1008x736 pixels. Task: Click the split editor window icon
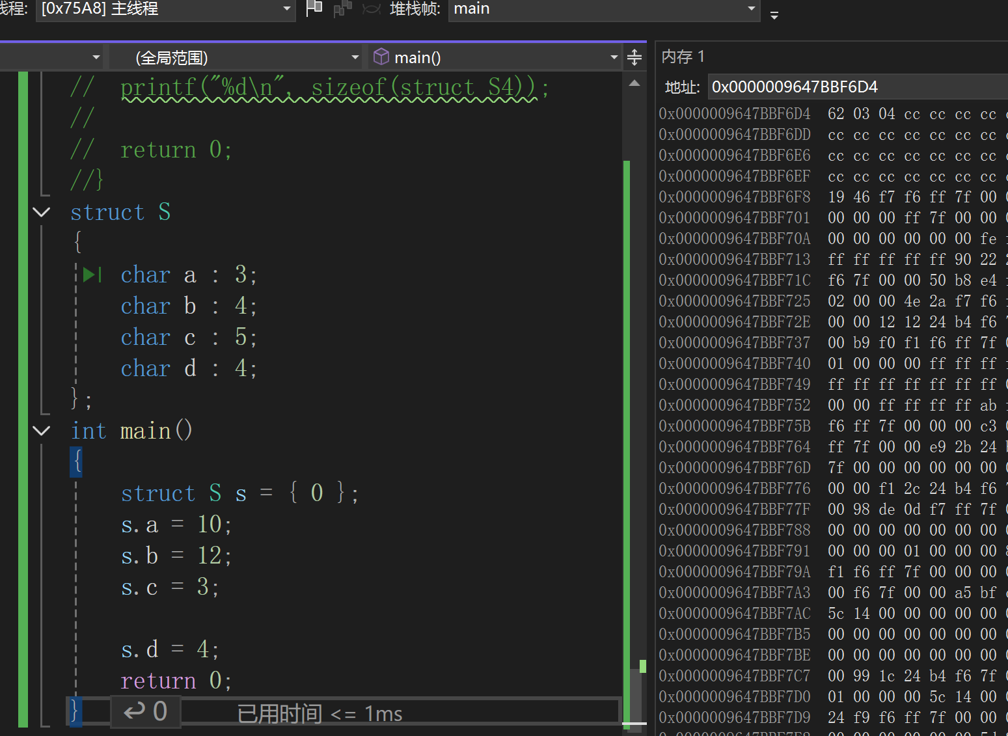(634, 58)
